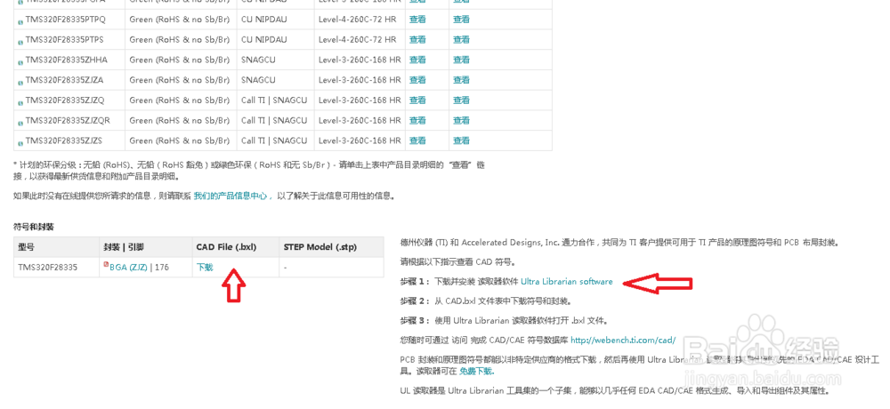The width and height of the screenshot is (890, 409).
Task: Select the part number text TMS320F28335ZHHA
Action: point(67,60)
